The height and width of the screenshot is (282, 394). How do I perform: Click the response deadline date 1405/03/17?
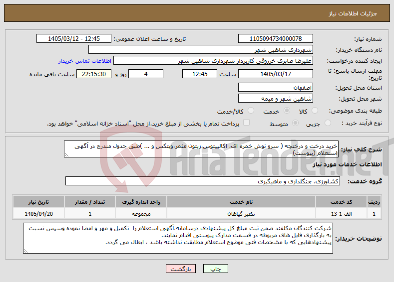pyautogui.click(x=275, y=74)
